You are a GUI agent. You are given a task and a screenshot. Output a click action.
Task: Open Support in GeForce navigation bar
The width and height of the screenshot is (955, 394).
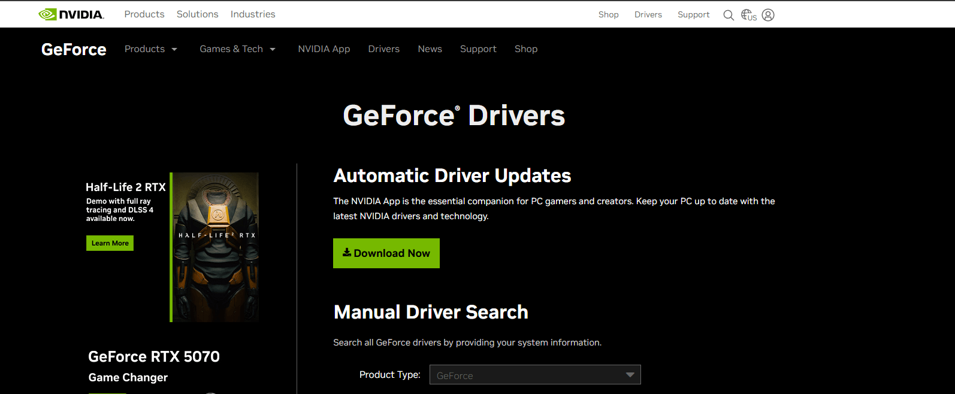(x=478, y=49)
